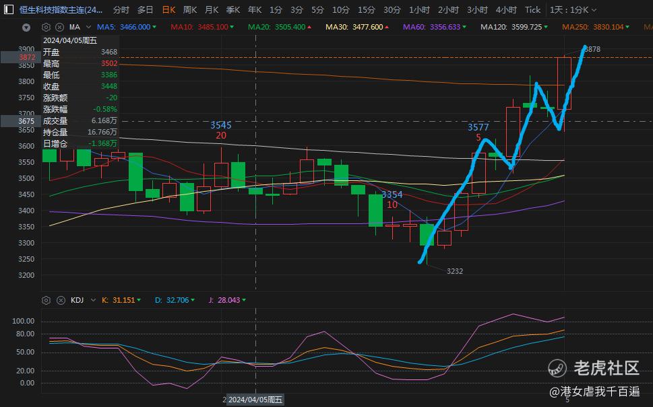
Task: Select the 1小时 interval tab
Action: (419, 9)
